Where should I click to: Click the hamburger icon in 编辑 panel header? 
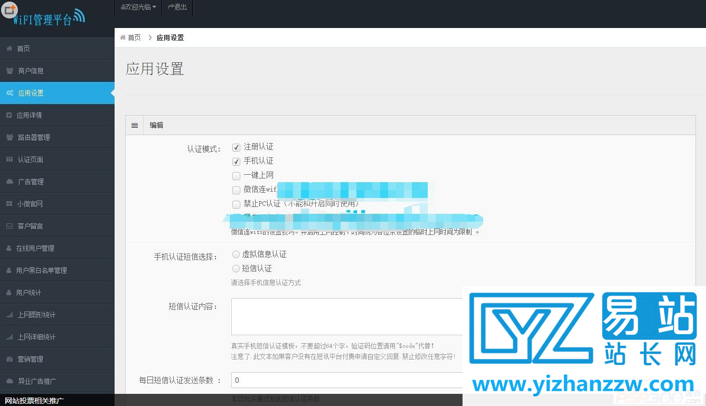(x=135, y=125)
